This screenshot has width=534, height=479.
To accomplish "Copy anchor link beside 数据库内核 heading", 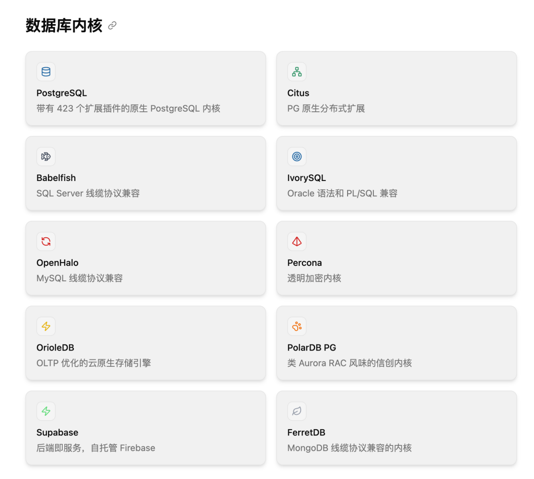I will pyautogui.click(x=112, y=26).
